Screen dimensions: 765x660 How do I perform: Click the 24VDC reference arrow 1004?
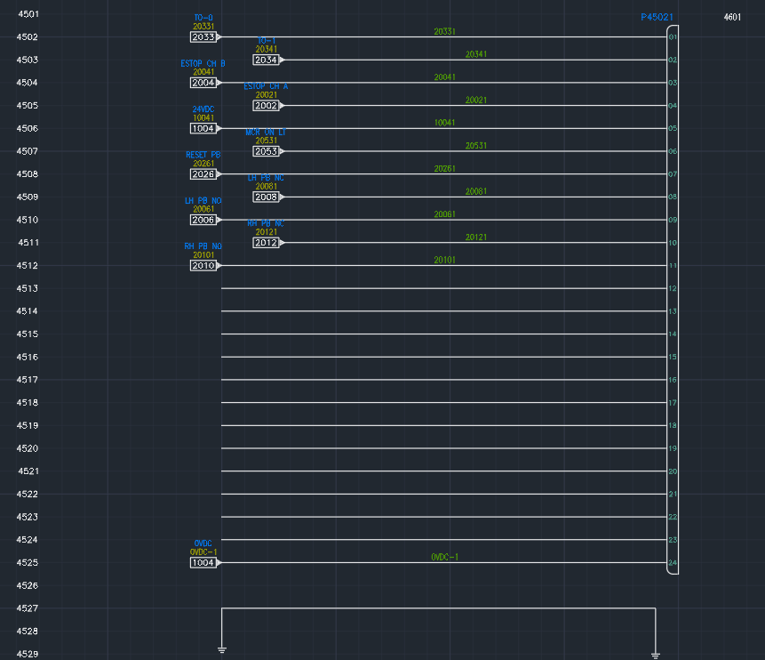pyautogui.click(x=203, y=128)
